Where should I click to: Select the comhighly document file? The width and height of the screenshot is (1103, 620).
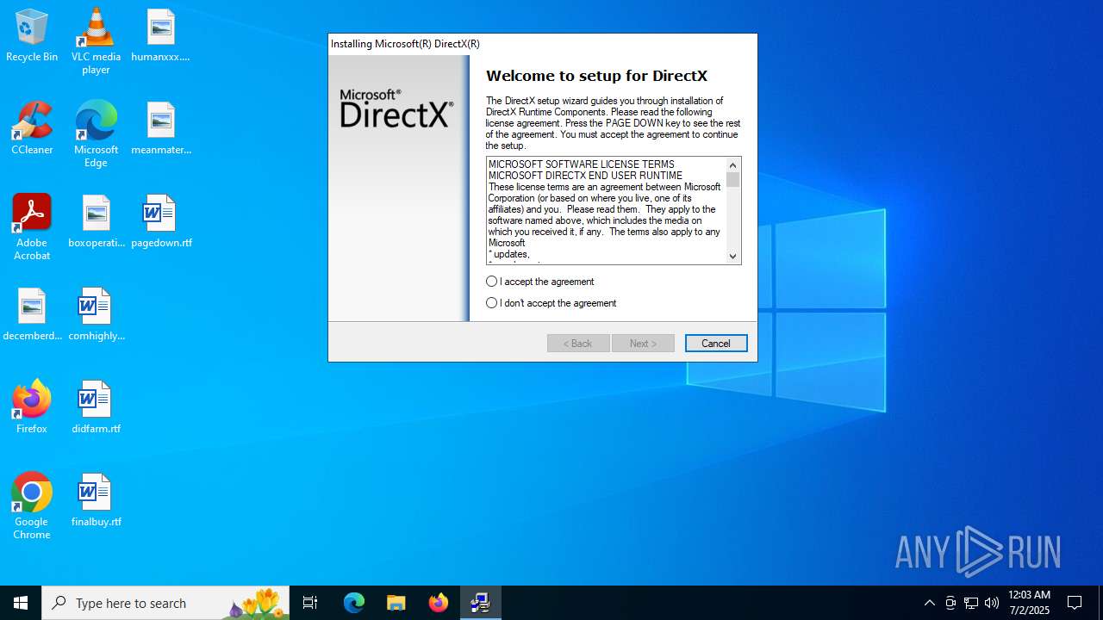(x=96, y=315)
